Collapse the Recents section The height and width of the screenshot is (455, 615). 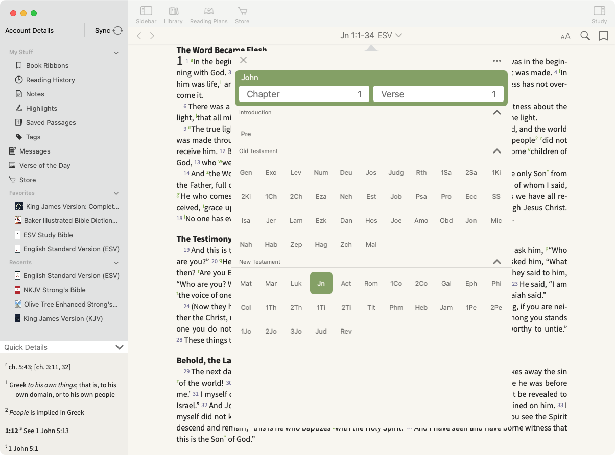116,263
